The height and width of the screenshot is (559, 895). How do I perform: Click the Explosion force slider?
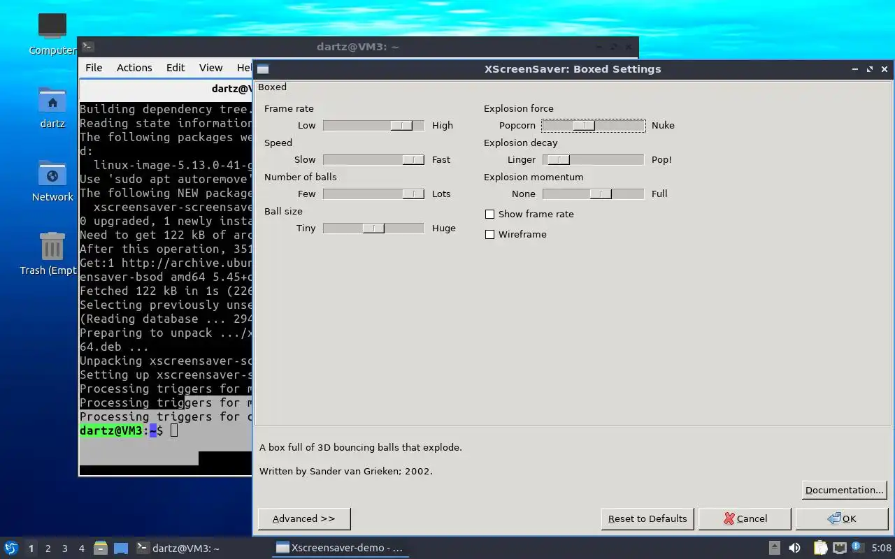tap(593, 126)
